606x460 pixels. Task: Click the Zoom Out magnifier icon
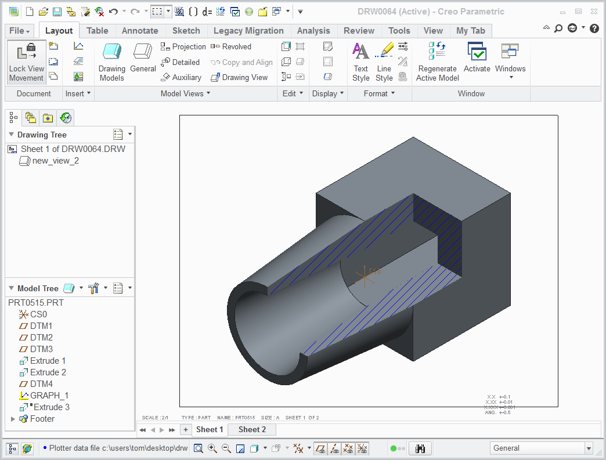[226, 448]
